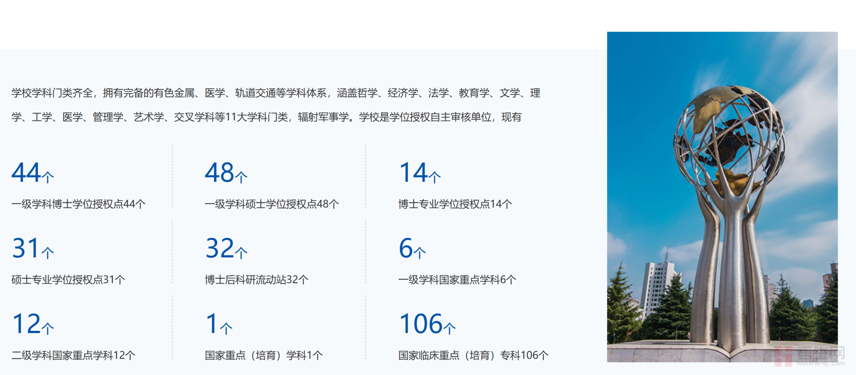Select the large 106个 figure

[427, 324]
